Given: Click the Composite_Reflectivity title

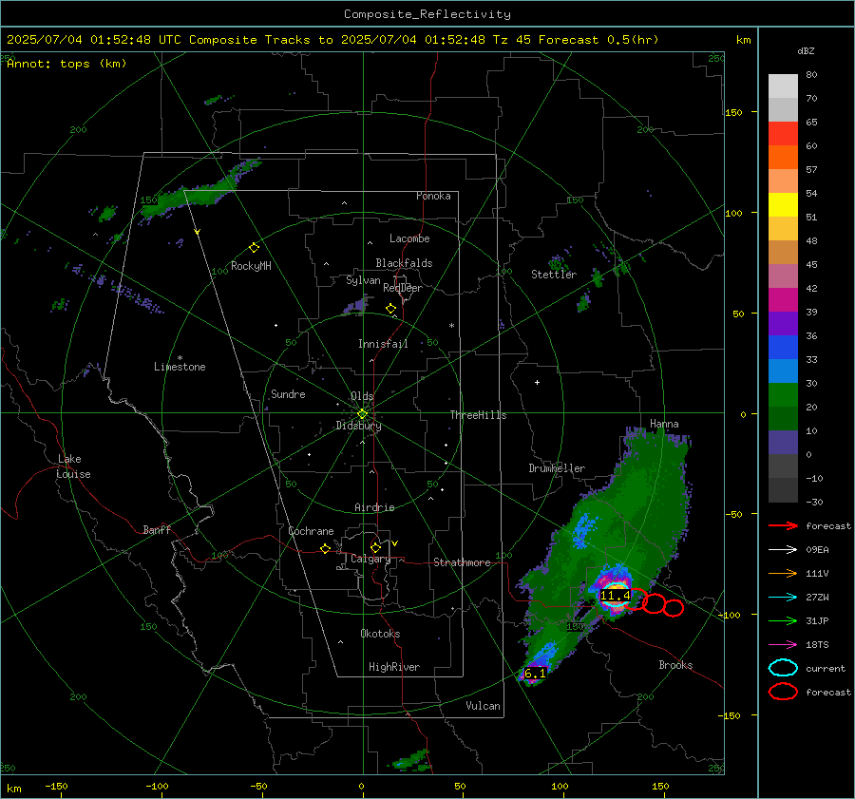Looking at the screenshot, I should coord(427,14).
